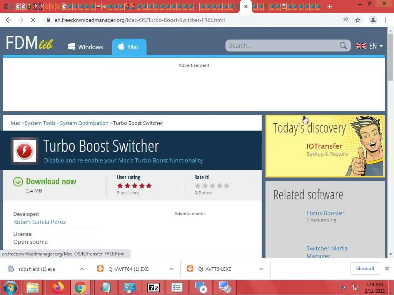
Task: Expand rdpshield (1).exe download options
Action: 82,269
